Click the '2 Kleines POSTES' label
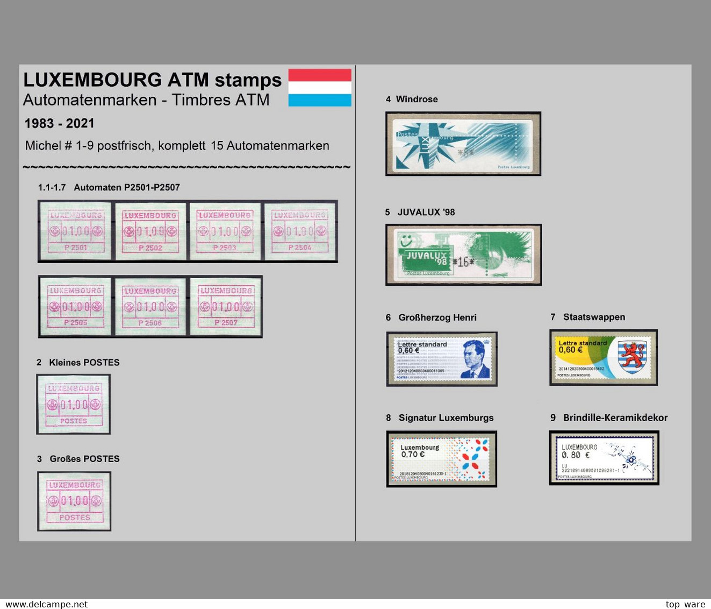 (x=78, y=363)
